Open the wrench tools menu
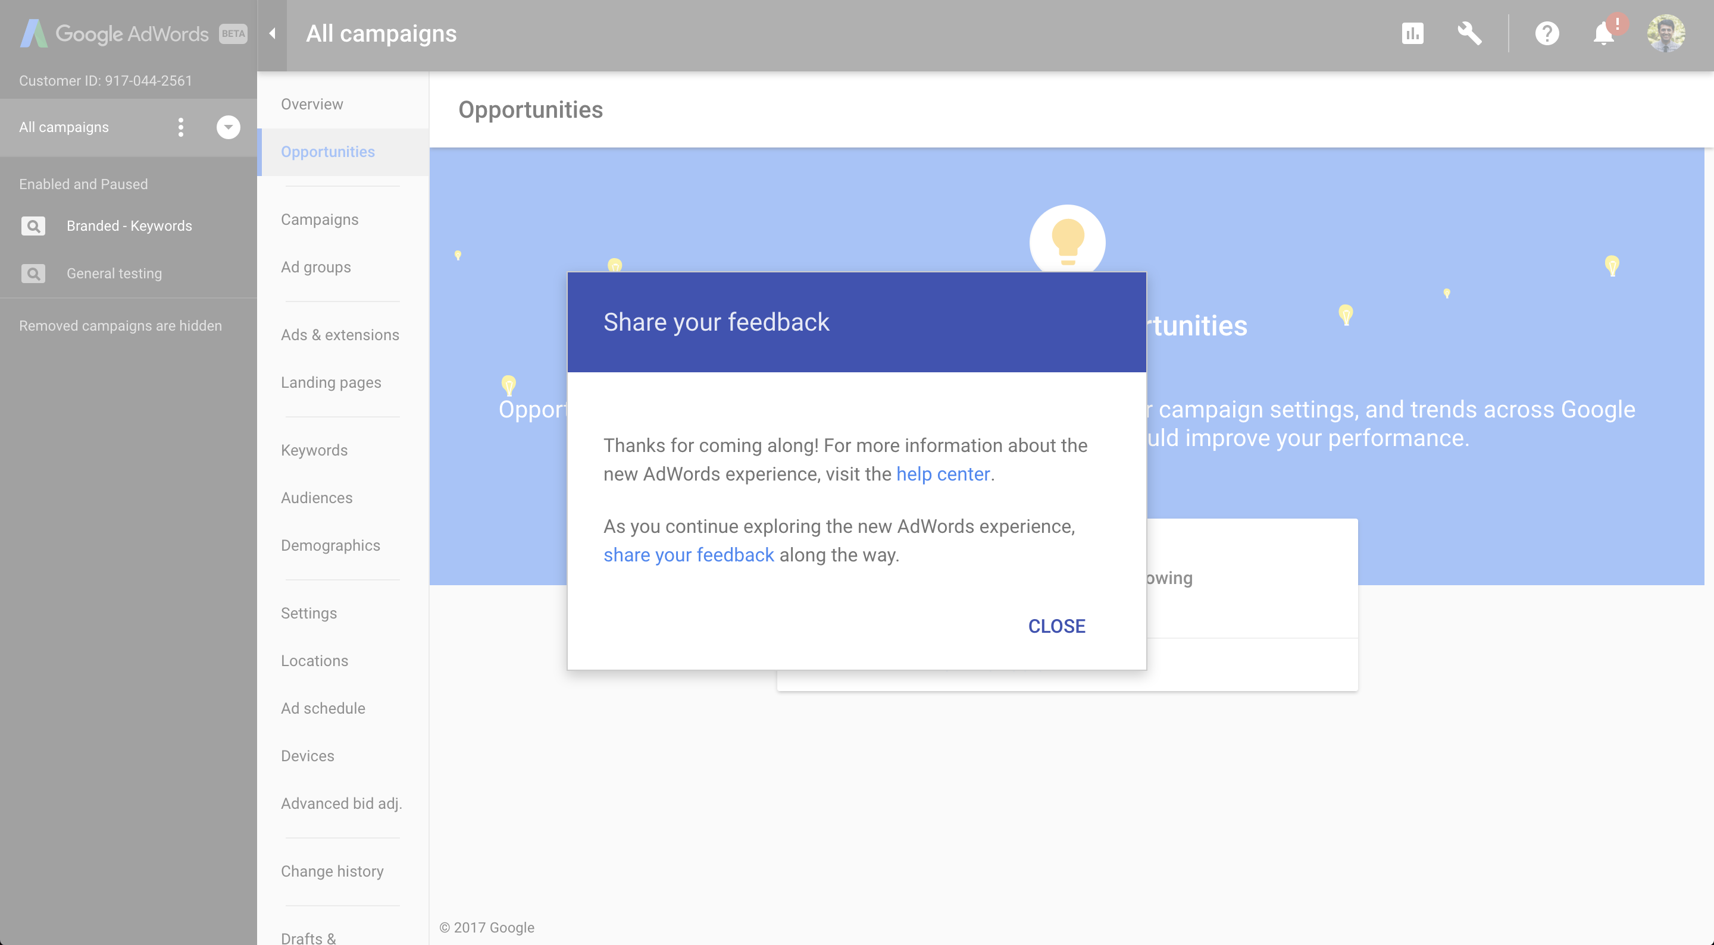This screenshot has width=1714, height=945. coord(1469,33)
